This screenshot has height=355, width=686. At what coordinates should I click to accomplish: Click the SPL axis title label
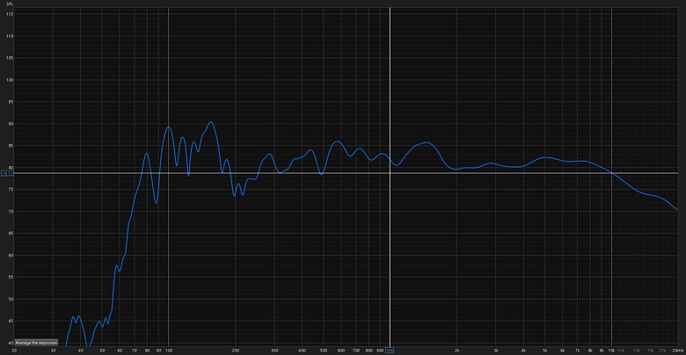coord(9,4)
